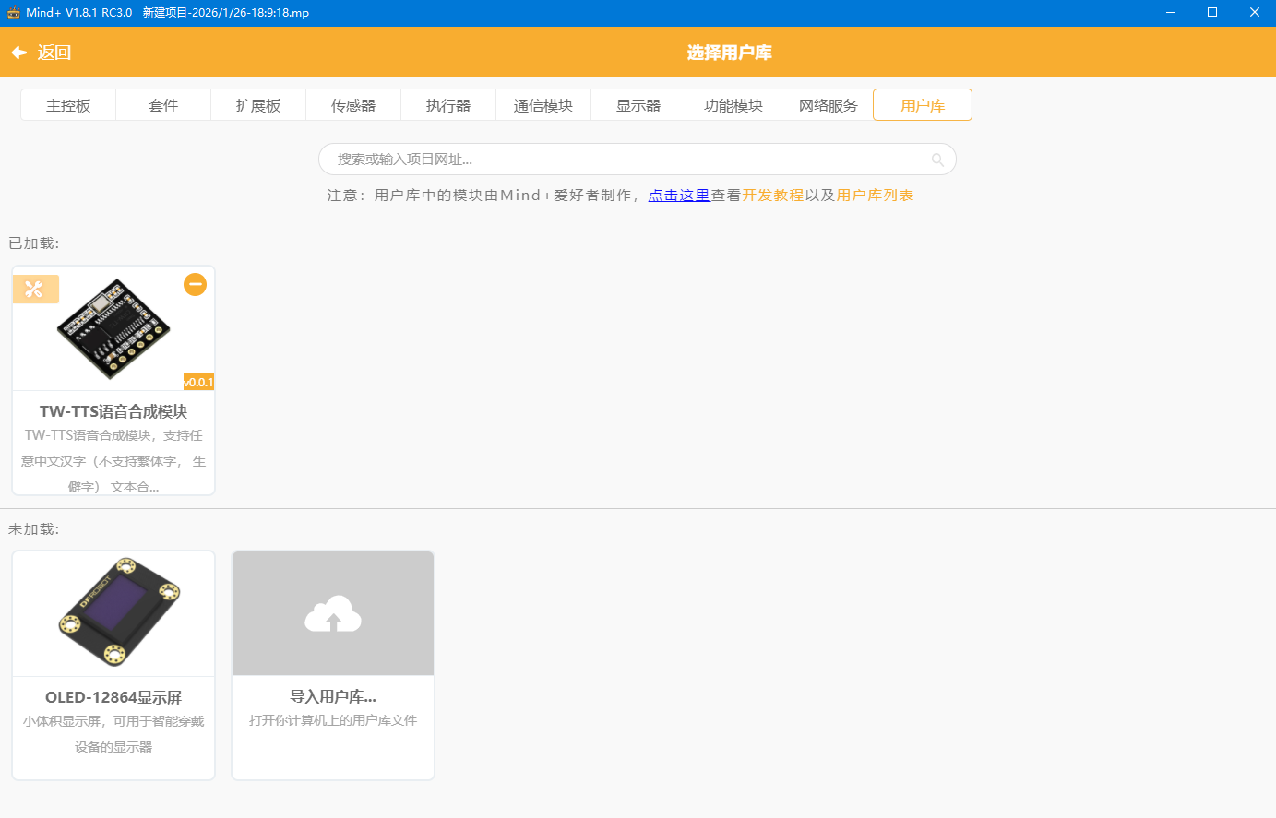Close the Mind+ window
This screenshot has width=1276, height=818.
[x=1255, y=13]
